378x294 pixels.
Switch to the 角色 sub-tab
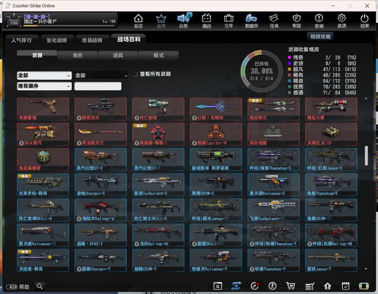(77, 55)
